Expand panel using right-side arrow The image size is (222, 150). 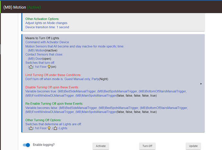pyautogui.click(x=201, y=84)
